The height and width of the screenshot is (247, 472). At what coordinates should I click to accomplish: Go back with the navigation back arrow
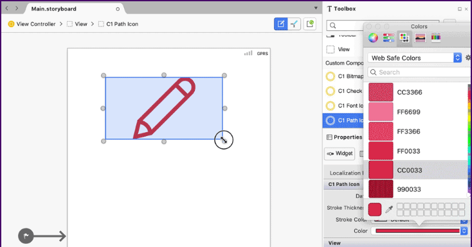pyautogui.click(x=7, y=8)
